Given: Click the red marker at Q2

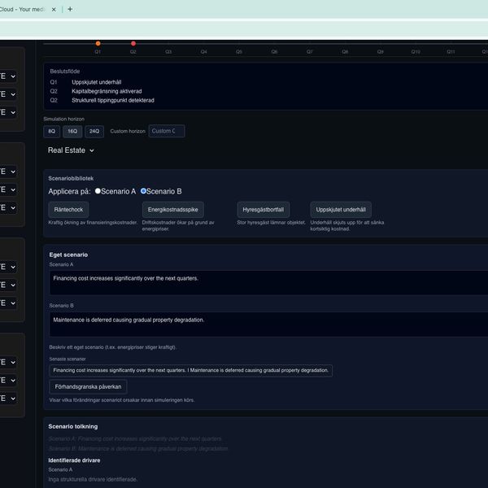Looking at the screenshot, I should coord(133,43).
